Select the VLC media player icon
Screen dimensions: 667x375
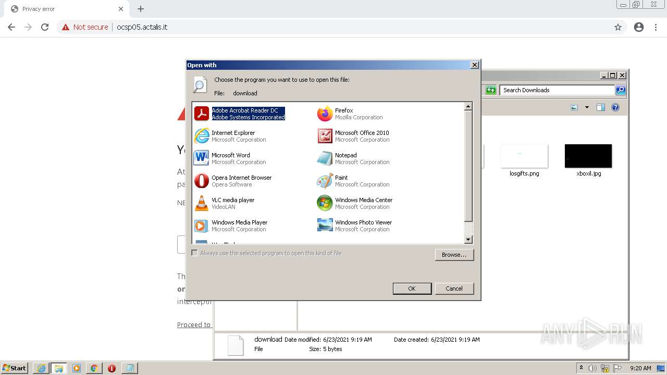(x=202, y=203)
